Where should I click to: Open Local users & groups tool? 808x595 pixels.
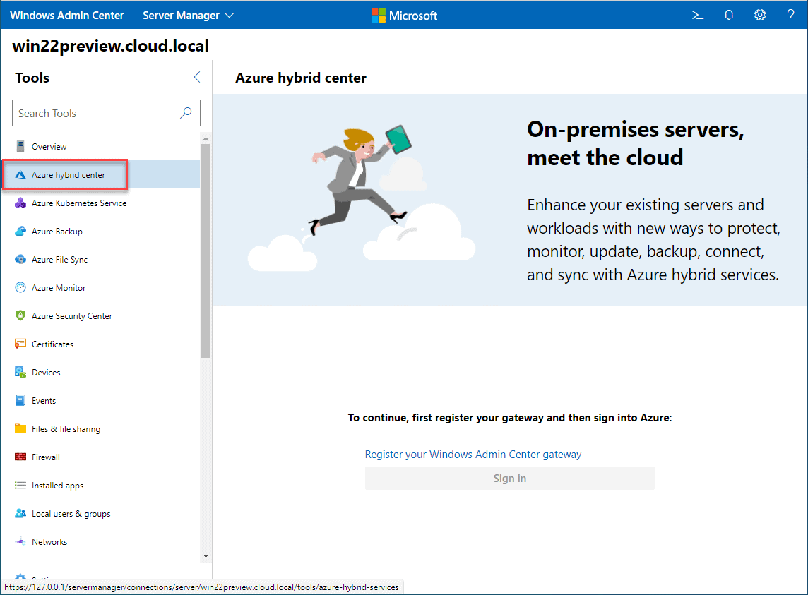tap(101, 513)
